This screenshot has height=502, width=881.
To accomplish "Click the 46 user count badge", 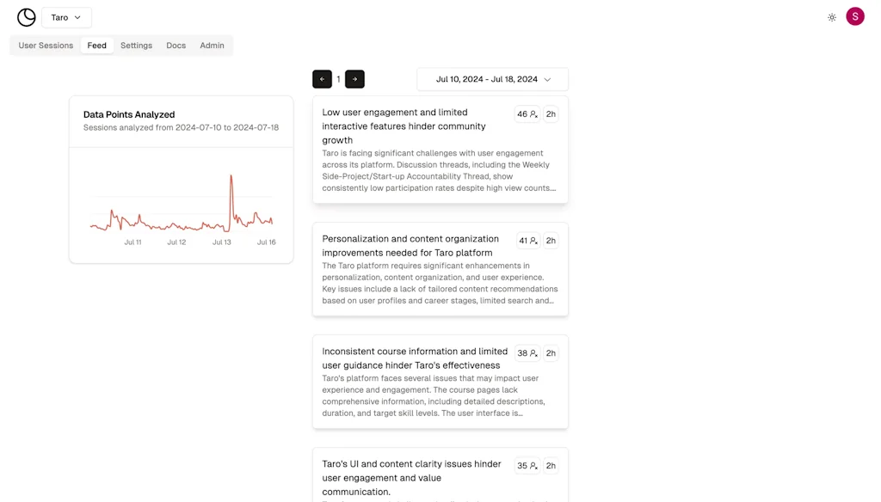I will [x=526, y=113].
